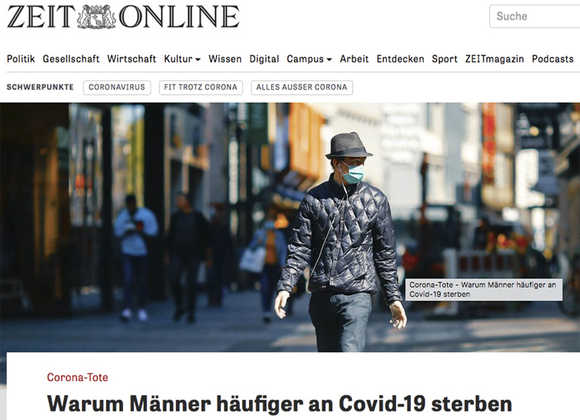580x420 pixels.
Task: Select the CORONAVIRUS topic tag
Action: click(x=117, y=87)
